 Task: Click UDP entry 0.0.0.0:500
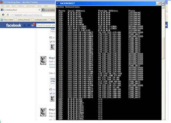pyautogui.click(x=75, y=101)
